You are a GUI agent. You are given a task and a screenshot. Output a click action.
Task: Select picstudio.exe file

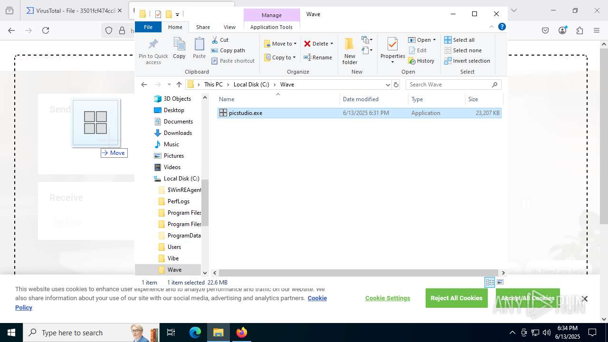tap(359, 113)
